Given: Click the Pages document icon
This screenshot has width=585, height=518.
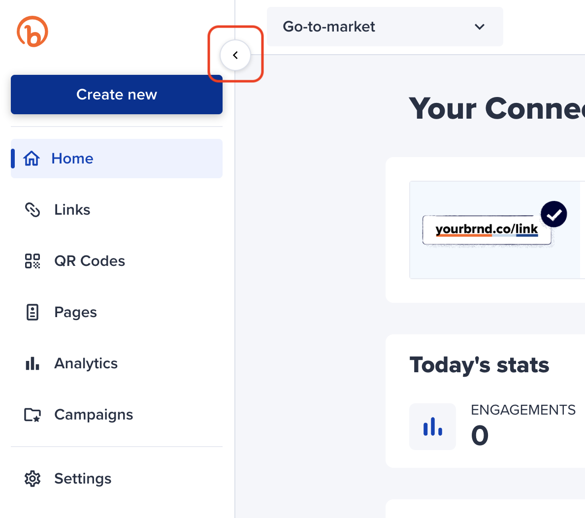Looking at the screenshot, I should tap(32, 312).
